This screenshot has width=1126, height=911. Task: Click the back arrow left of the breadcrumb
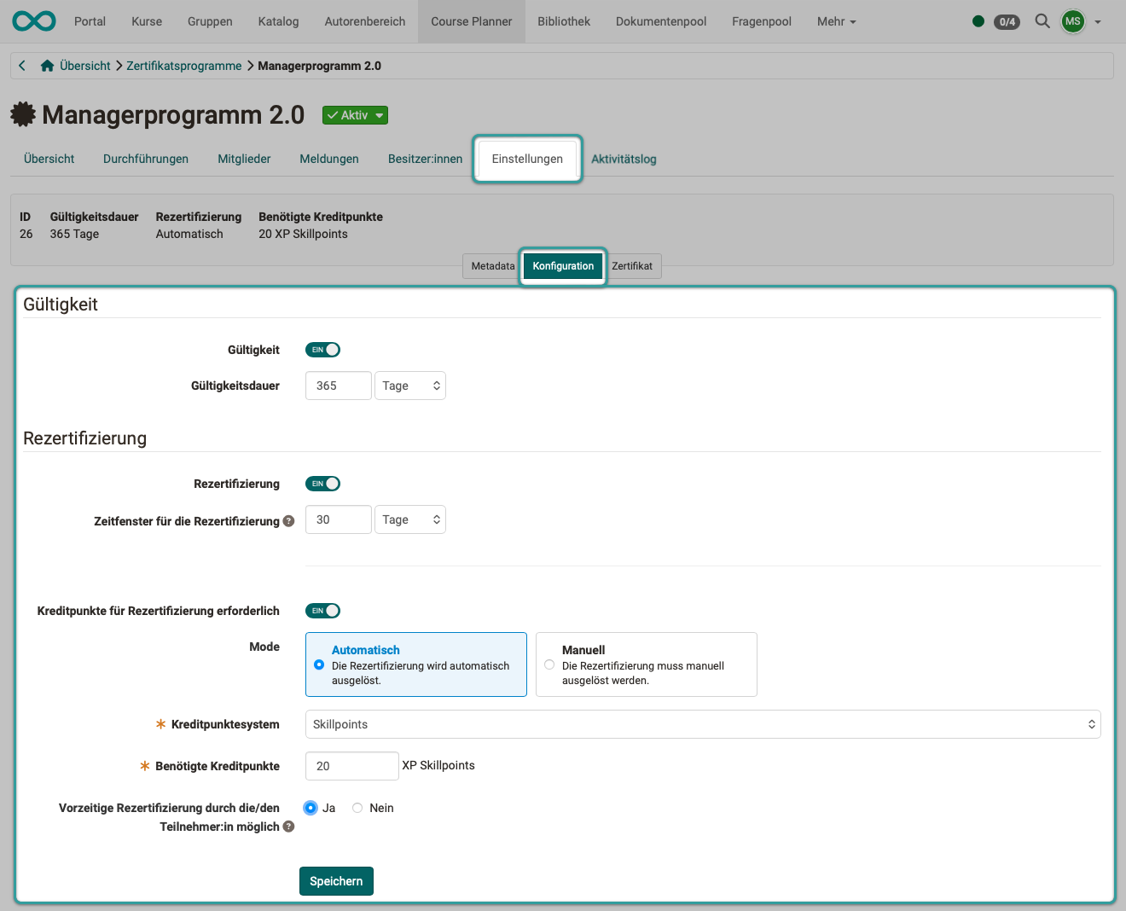pyautogui.click(x=21, y=65)
